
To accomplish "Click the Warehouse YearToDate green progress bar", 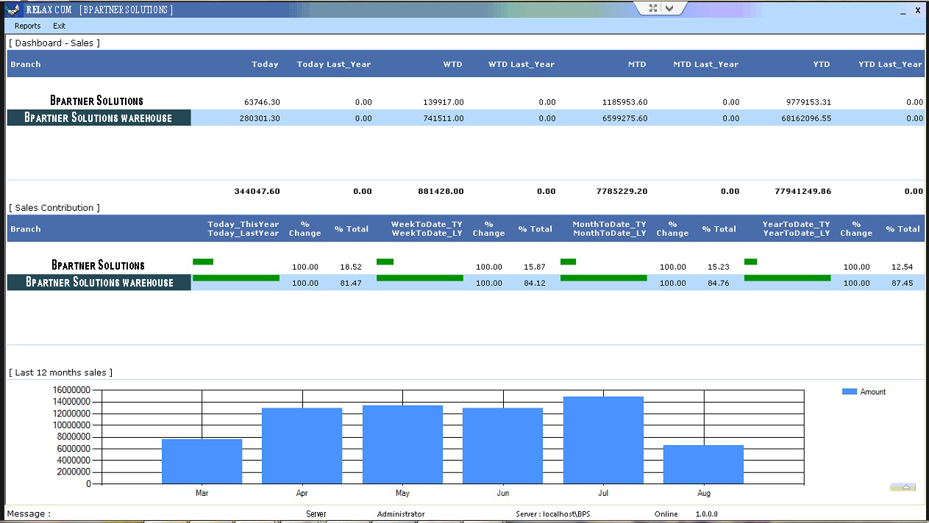I will 787,278.
